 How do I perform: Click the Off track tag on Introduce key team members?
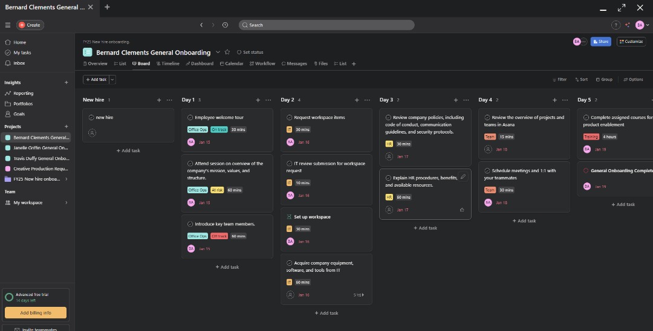pyautogui.click(x=219, y=236)
